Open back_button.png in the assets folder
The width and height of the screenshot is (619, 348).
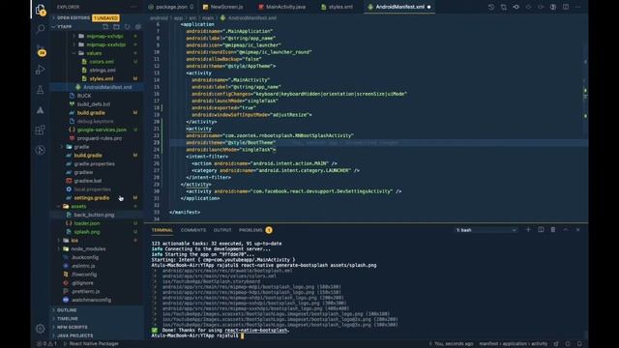point(94,215)
